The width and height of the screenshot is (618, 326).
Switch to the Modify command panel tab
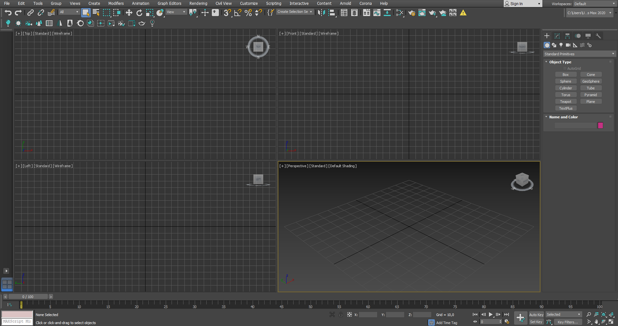557,36
